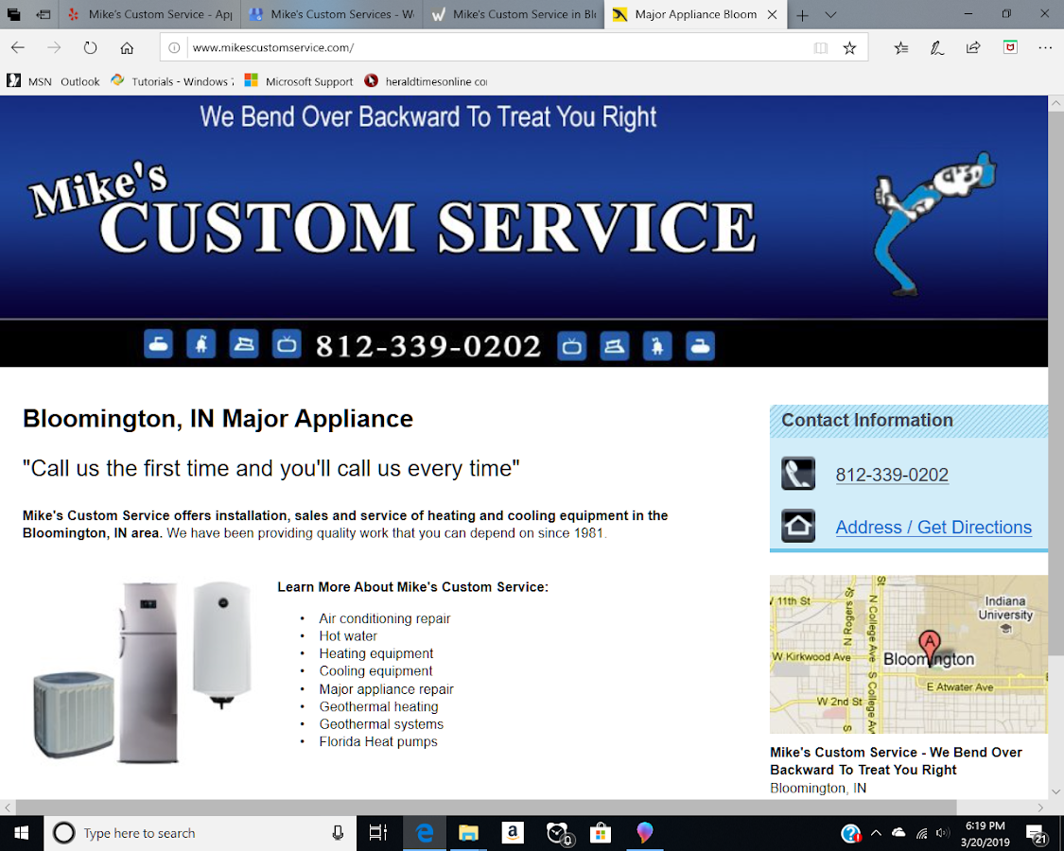Image resolution: width=1064 pixels, height=851 pixels.
Task: Launch Paint 3D from the taskbar
Action: 645,833
